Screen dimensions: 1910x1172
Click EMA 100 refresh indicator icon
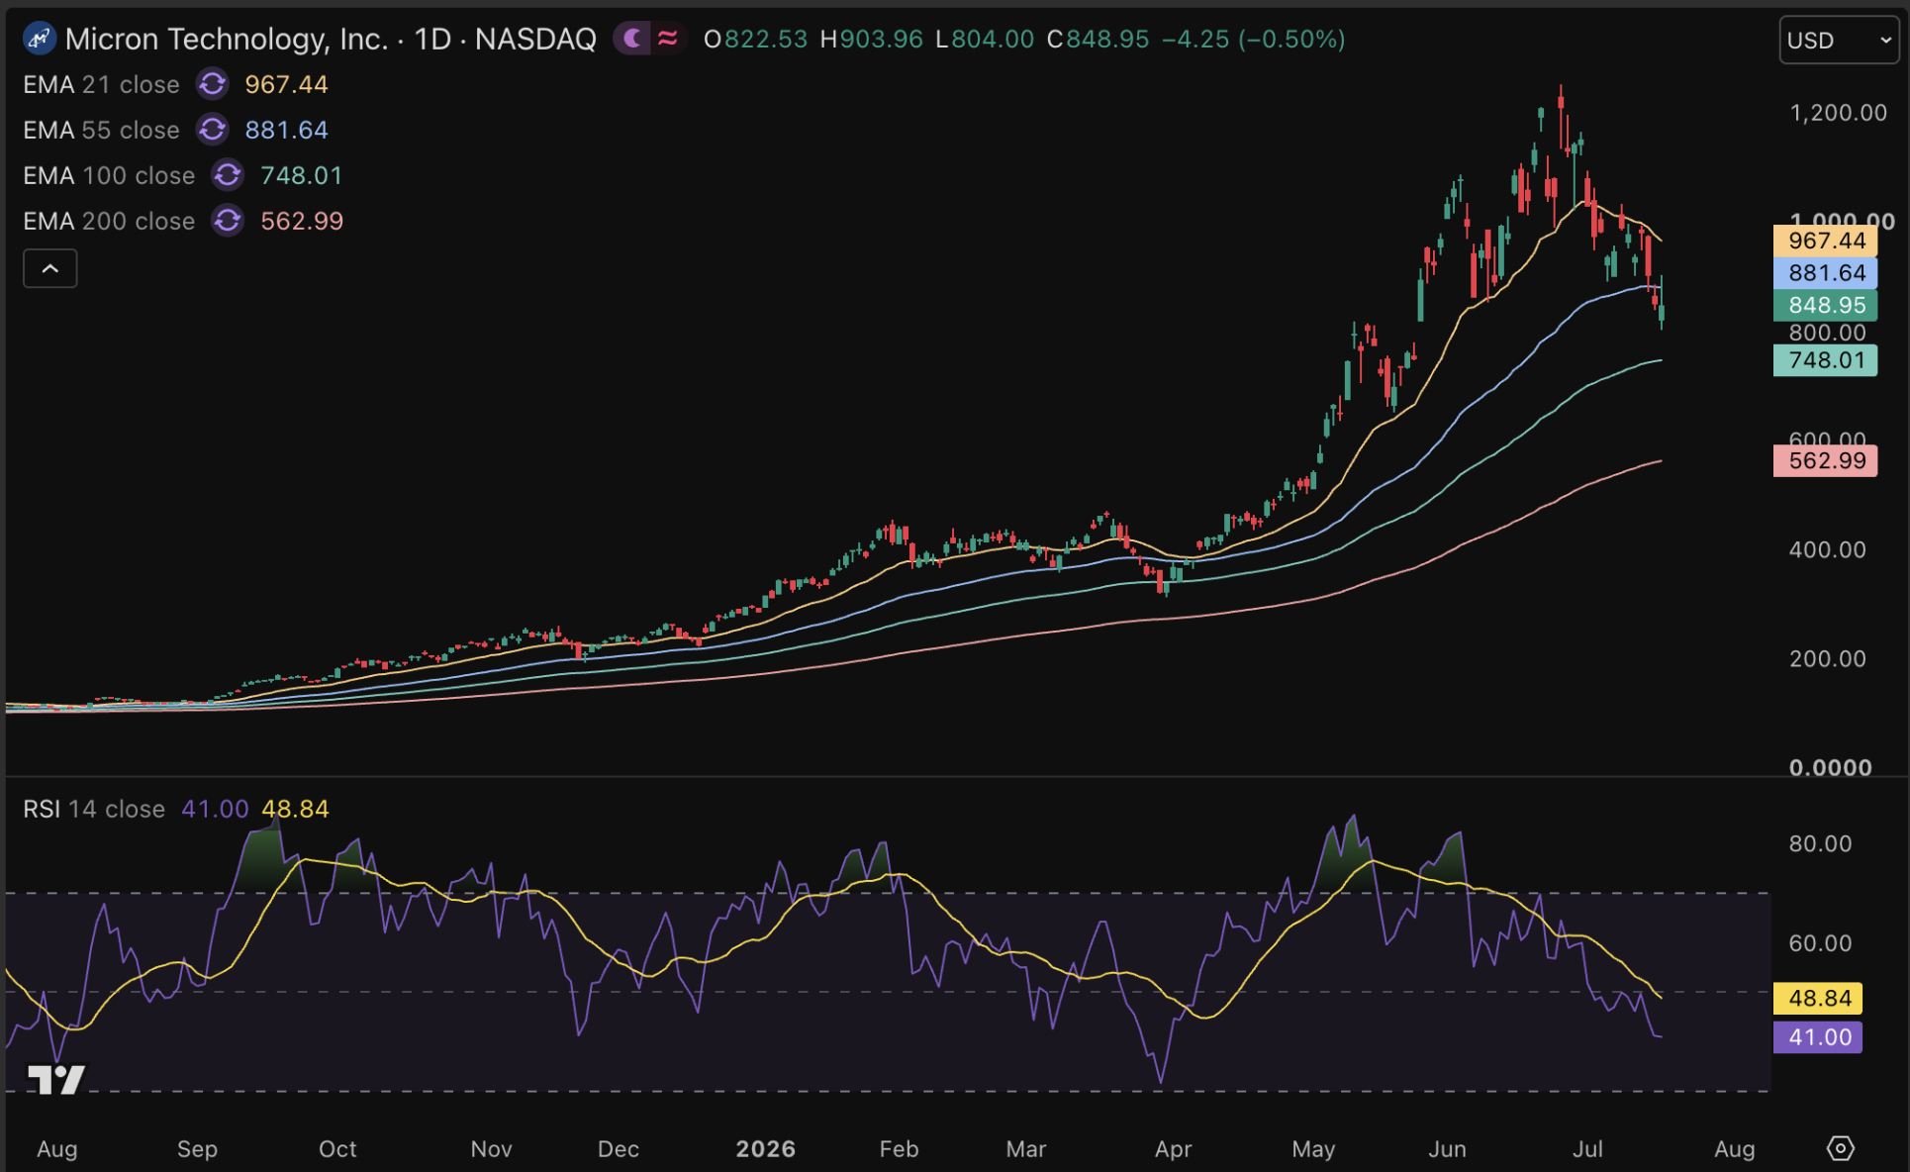point(228,175)
